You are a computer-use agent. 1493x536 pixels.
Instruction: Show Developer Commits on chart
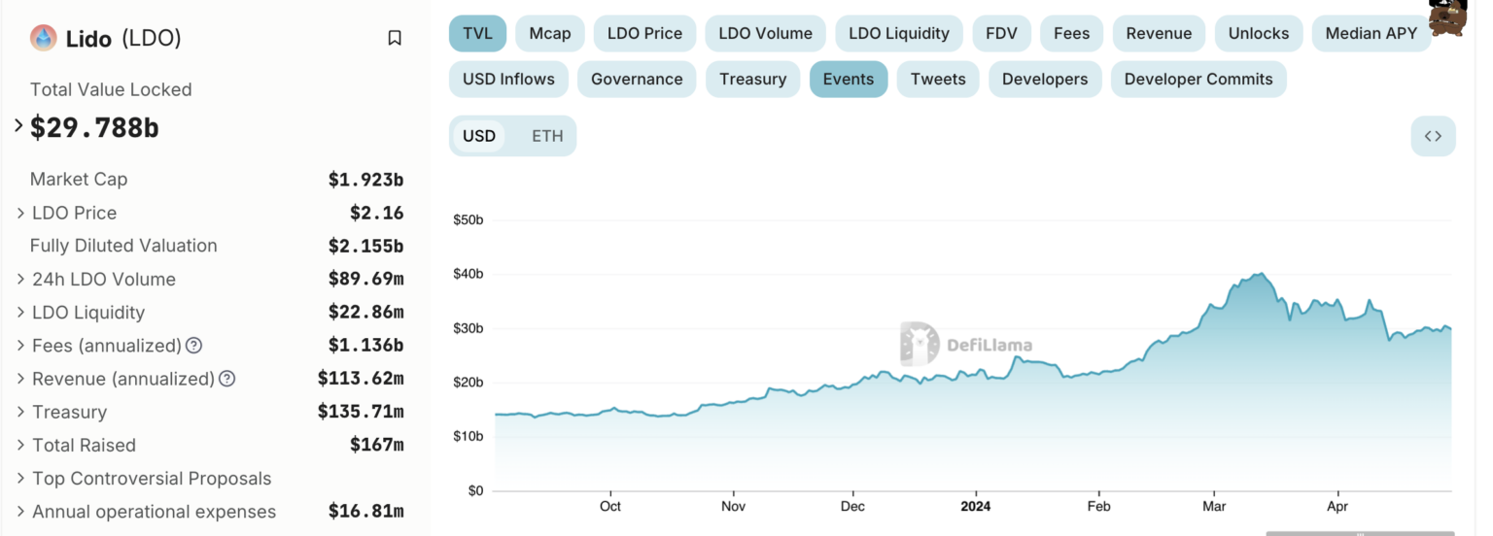click(x=1198, y=79)
